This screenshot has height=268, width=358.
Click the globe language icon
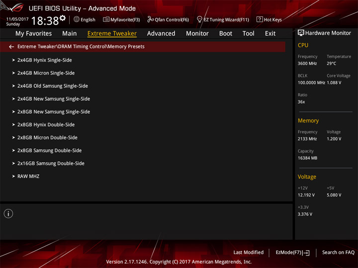(x=77, y=19)
